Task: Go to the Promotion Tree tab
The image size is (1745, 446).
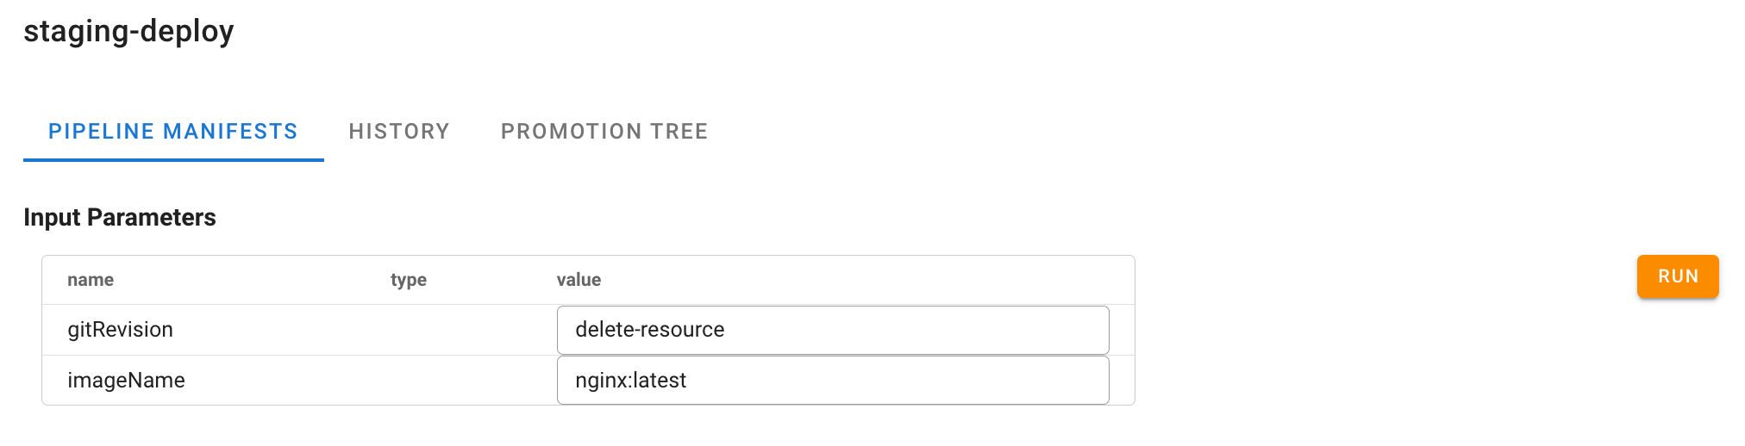Action: 604,132
